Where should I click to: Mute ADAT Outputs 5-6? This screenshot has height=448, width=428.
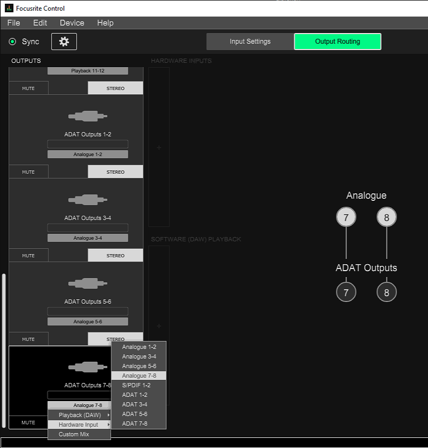tap(29, 339)
